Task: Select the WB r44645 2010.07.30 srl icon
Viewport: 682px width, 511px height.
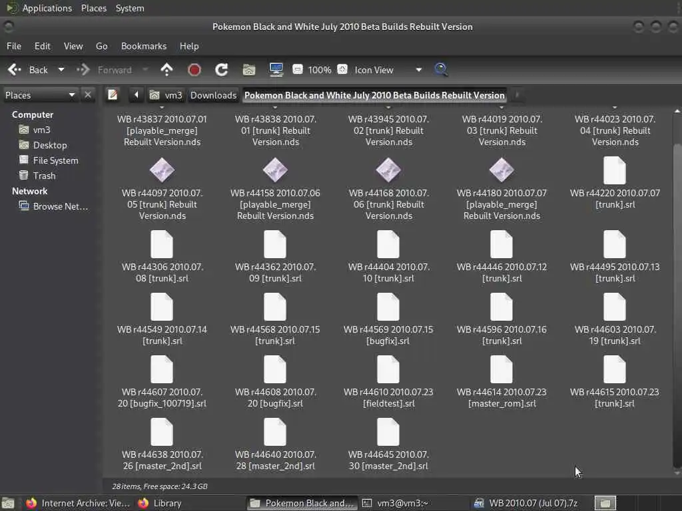Action: [388, 432]
